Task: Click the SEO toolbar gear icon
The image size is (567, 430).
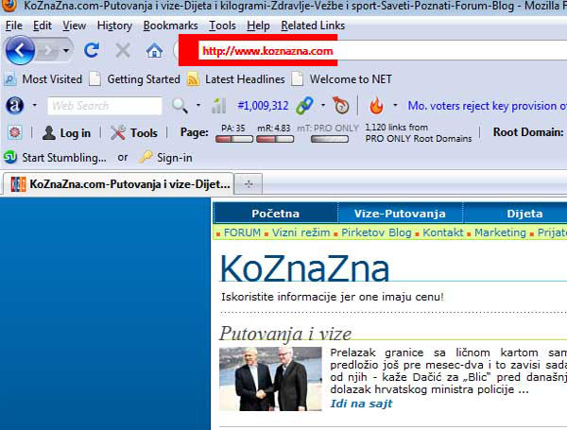Action: [15, 132]
